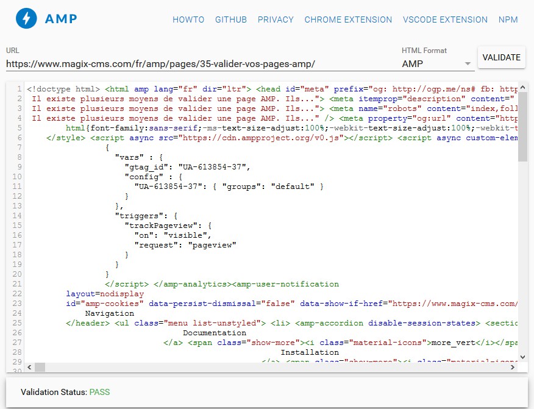
Task: Click the AMP lightning bolt logo
Action: pyautogui.click(x=26, y=18)
